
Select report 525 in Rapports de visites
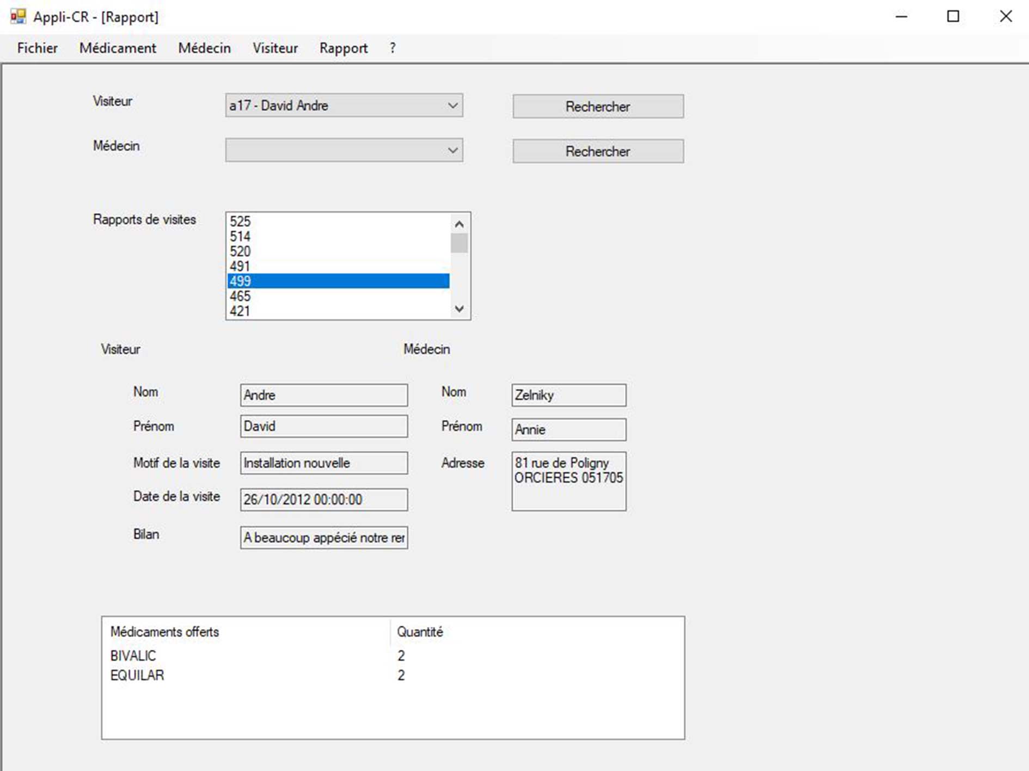pyautogui.click(x=338, y=221)
